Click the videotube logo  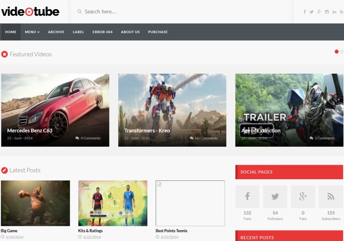[x=30, y=11]
